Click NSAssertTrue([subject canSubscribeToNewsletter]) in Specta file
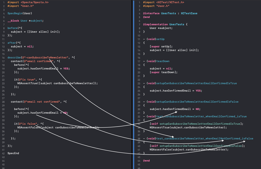The width and height of the screenshot is (261, 169). tap(57, 83)
